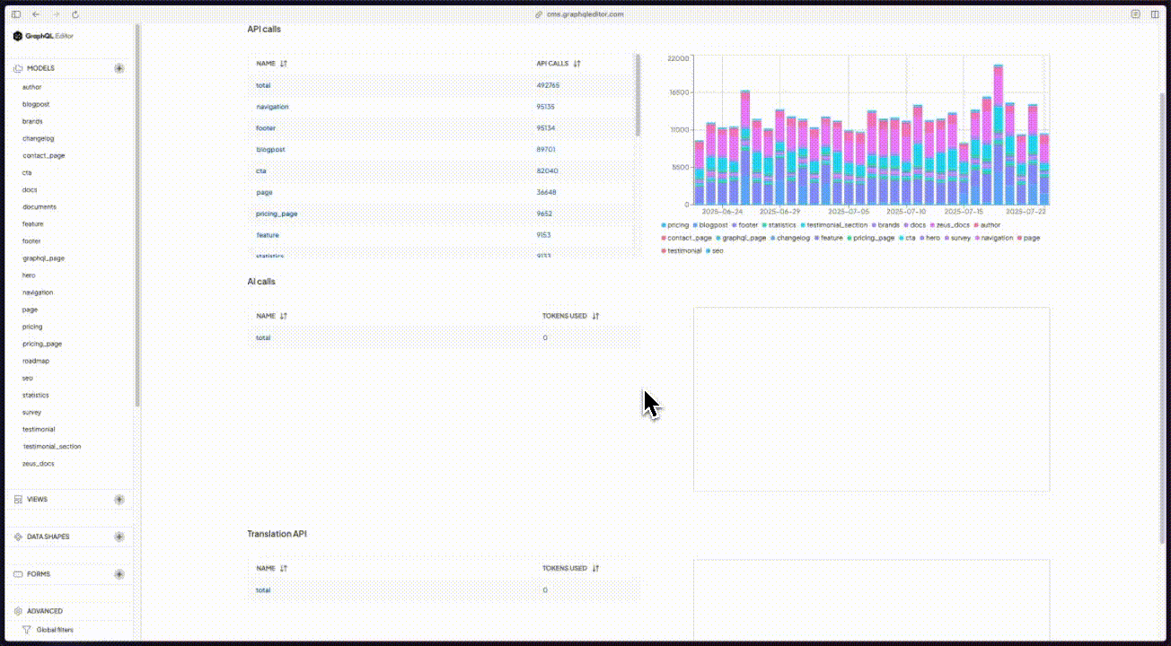Click the VIEWS section icon

[x=18, y=500]
